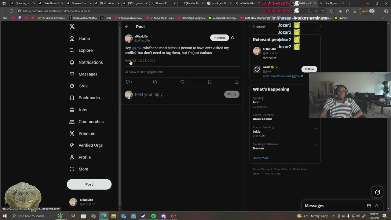Screen dimensions: 391x220
Task: Open Grok from the sidebar
Action: (x=79, y=86)
